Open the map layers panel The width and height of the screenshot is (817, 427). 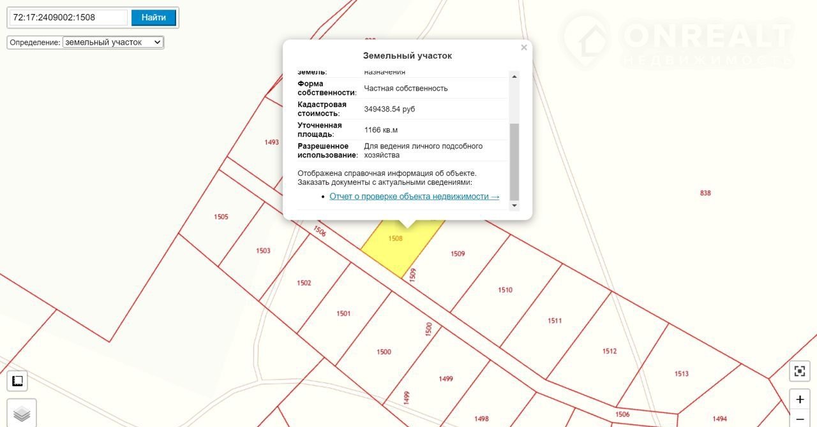click(x=22, y=413)
